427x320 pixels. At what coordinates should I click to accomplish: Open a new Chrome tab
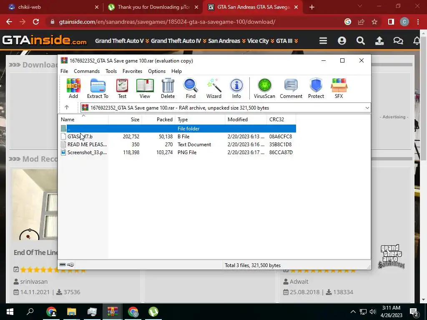point(312,7)
